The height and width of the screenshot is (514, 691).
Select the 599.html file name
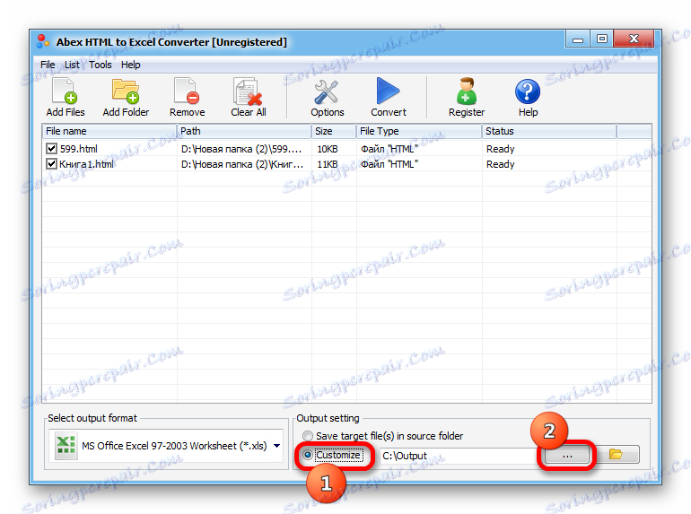tap(78, 149)
